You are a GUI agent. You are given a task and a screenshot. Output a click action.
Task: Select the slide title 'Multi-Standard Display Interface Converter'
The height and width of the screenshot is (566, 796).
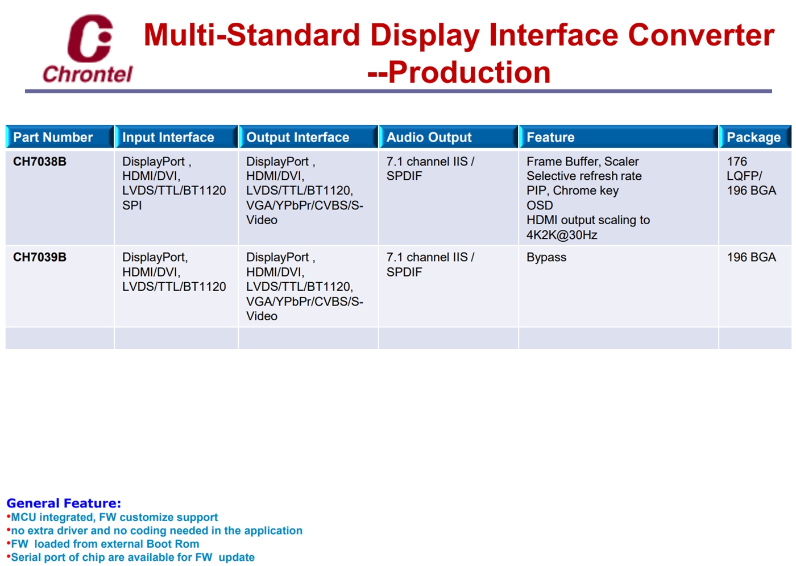(x=459, y=35)
